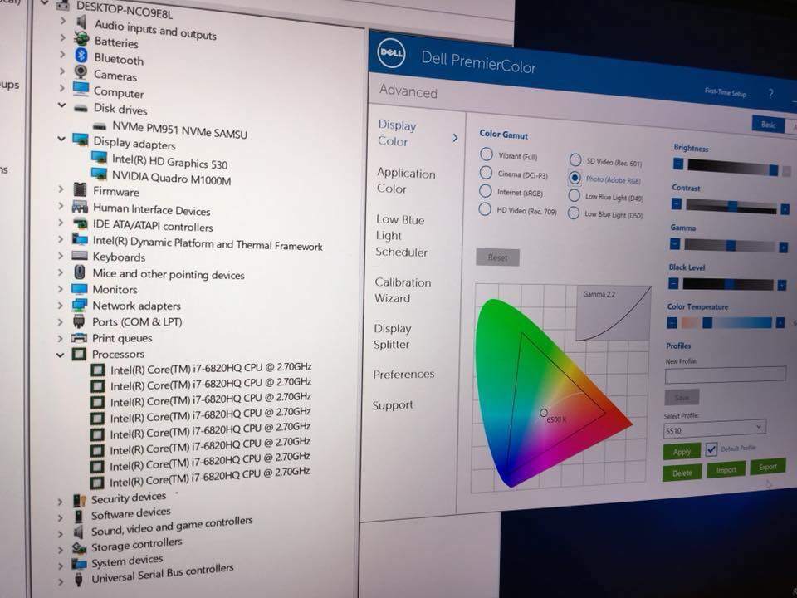Switch to the Basic tab

768,125
